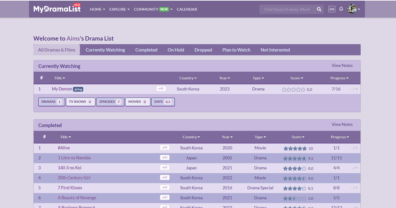The height and width of the screenshot is (208, 396).
Task: Edit the A Beauty of Revenge entry
Action: [165, 197]
